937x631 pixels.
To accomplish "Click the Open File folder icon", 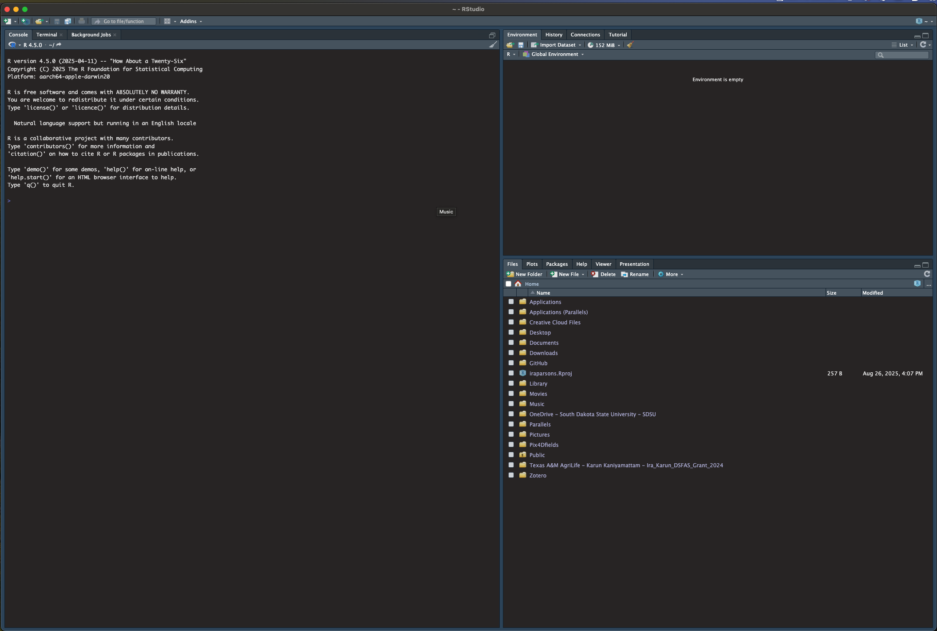I will coord(39,21).
